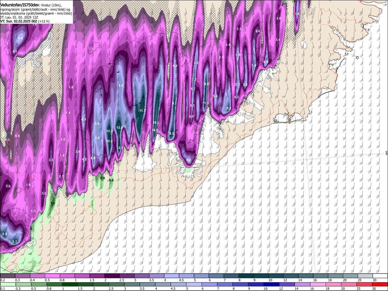Image resolution: width=388 pixels, height=291 pixels.
Task: Click the 11.7 precipitation value
Action: click(x=142, y=111)
